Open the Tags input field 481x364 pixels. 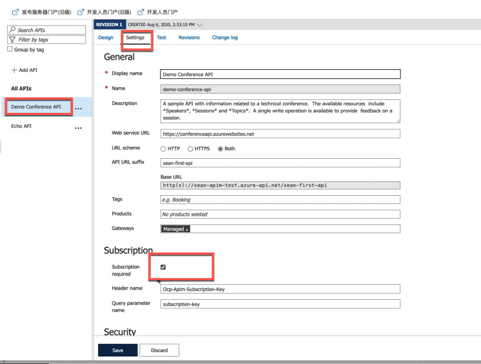coord(280,200)
